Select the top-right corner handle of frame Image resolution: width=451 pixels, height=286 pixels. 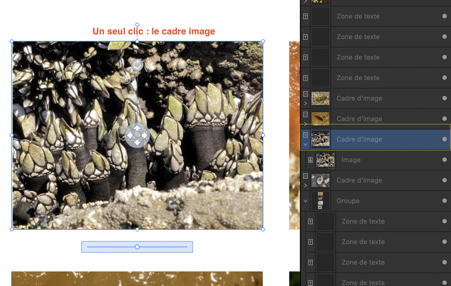tap(263, 41)
